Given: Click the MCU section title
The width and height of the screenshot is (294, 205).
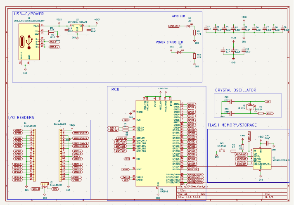Looking at the screenshot, I should (x=115, y=89).
